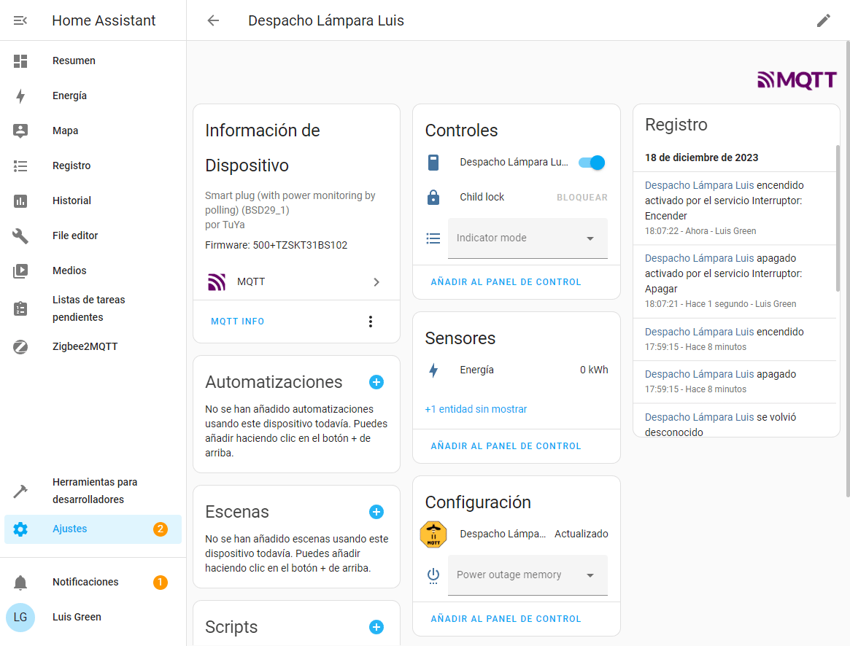Screen dimensions: 850x646
Task: Add a scene using plus icon
Action: pos(376,512)
